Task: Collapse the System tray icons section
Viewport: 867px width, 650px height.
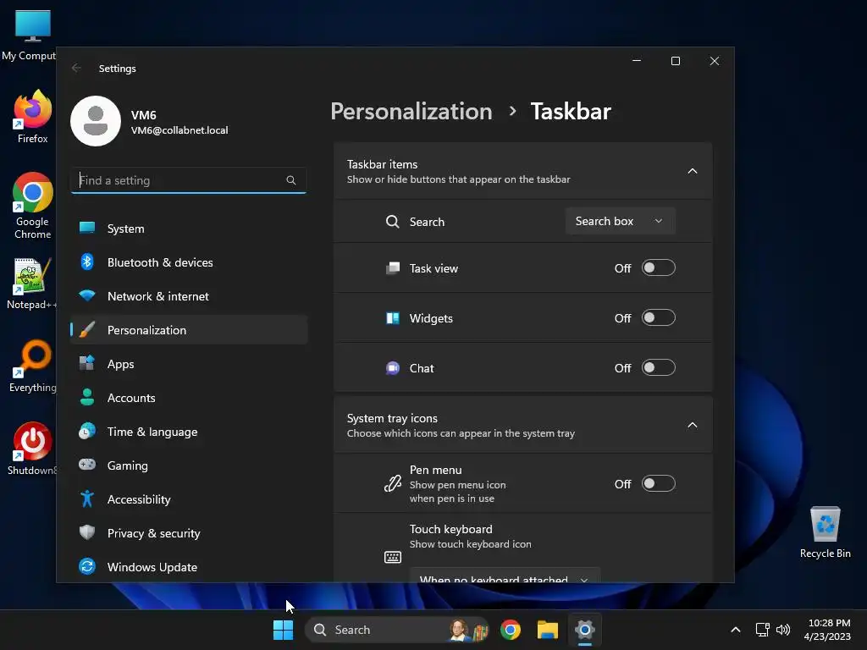Action: [x=693, y=425]
